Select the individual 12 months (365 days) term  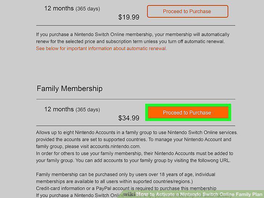[x=72, y=8]
